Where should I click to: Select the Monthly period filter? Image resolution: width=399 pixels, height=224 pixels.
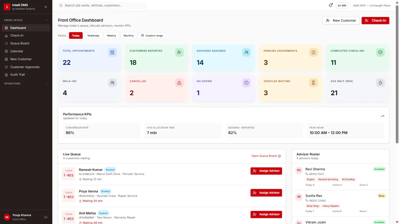click(x=129, y=36)
